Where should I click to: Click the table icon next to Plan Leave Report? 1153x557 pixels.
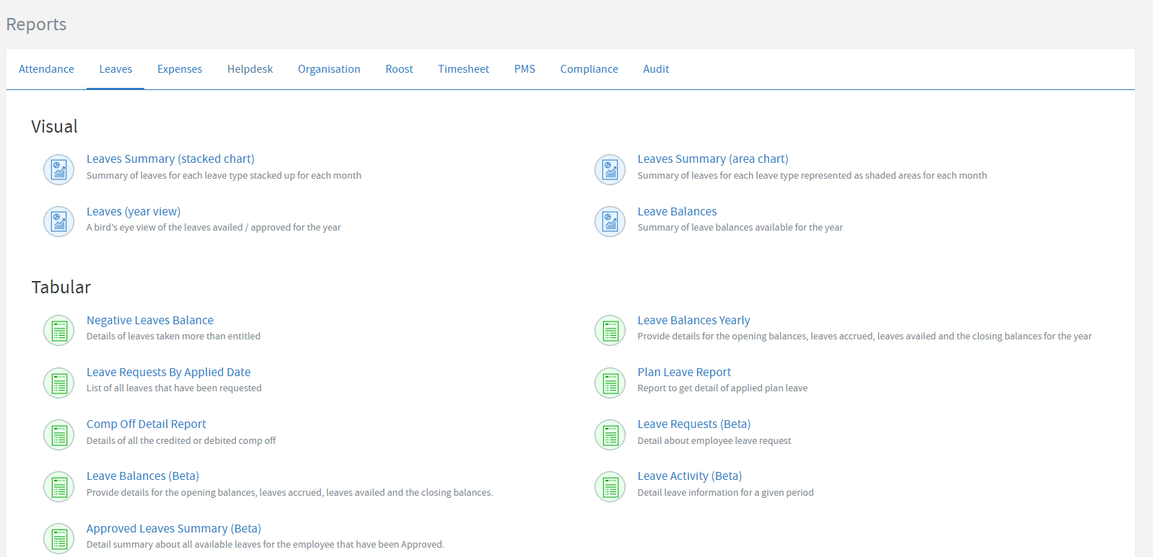pyautogui.click(x=610, y=383)
